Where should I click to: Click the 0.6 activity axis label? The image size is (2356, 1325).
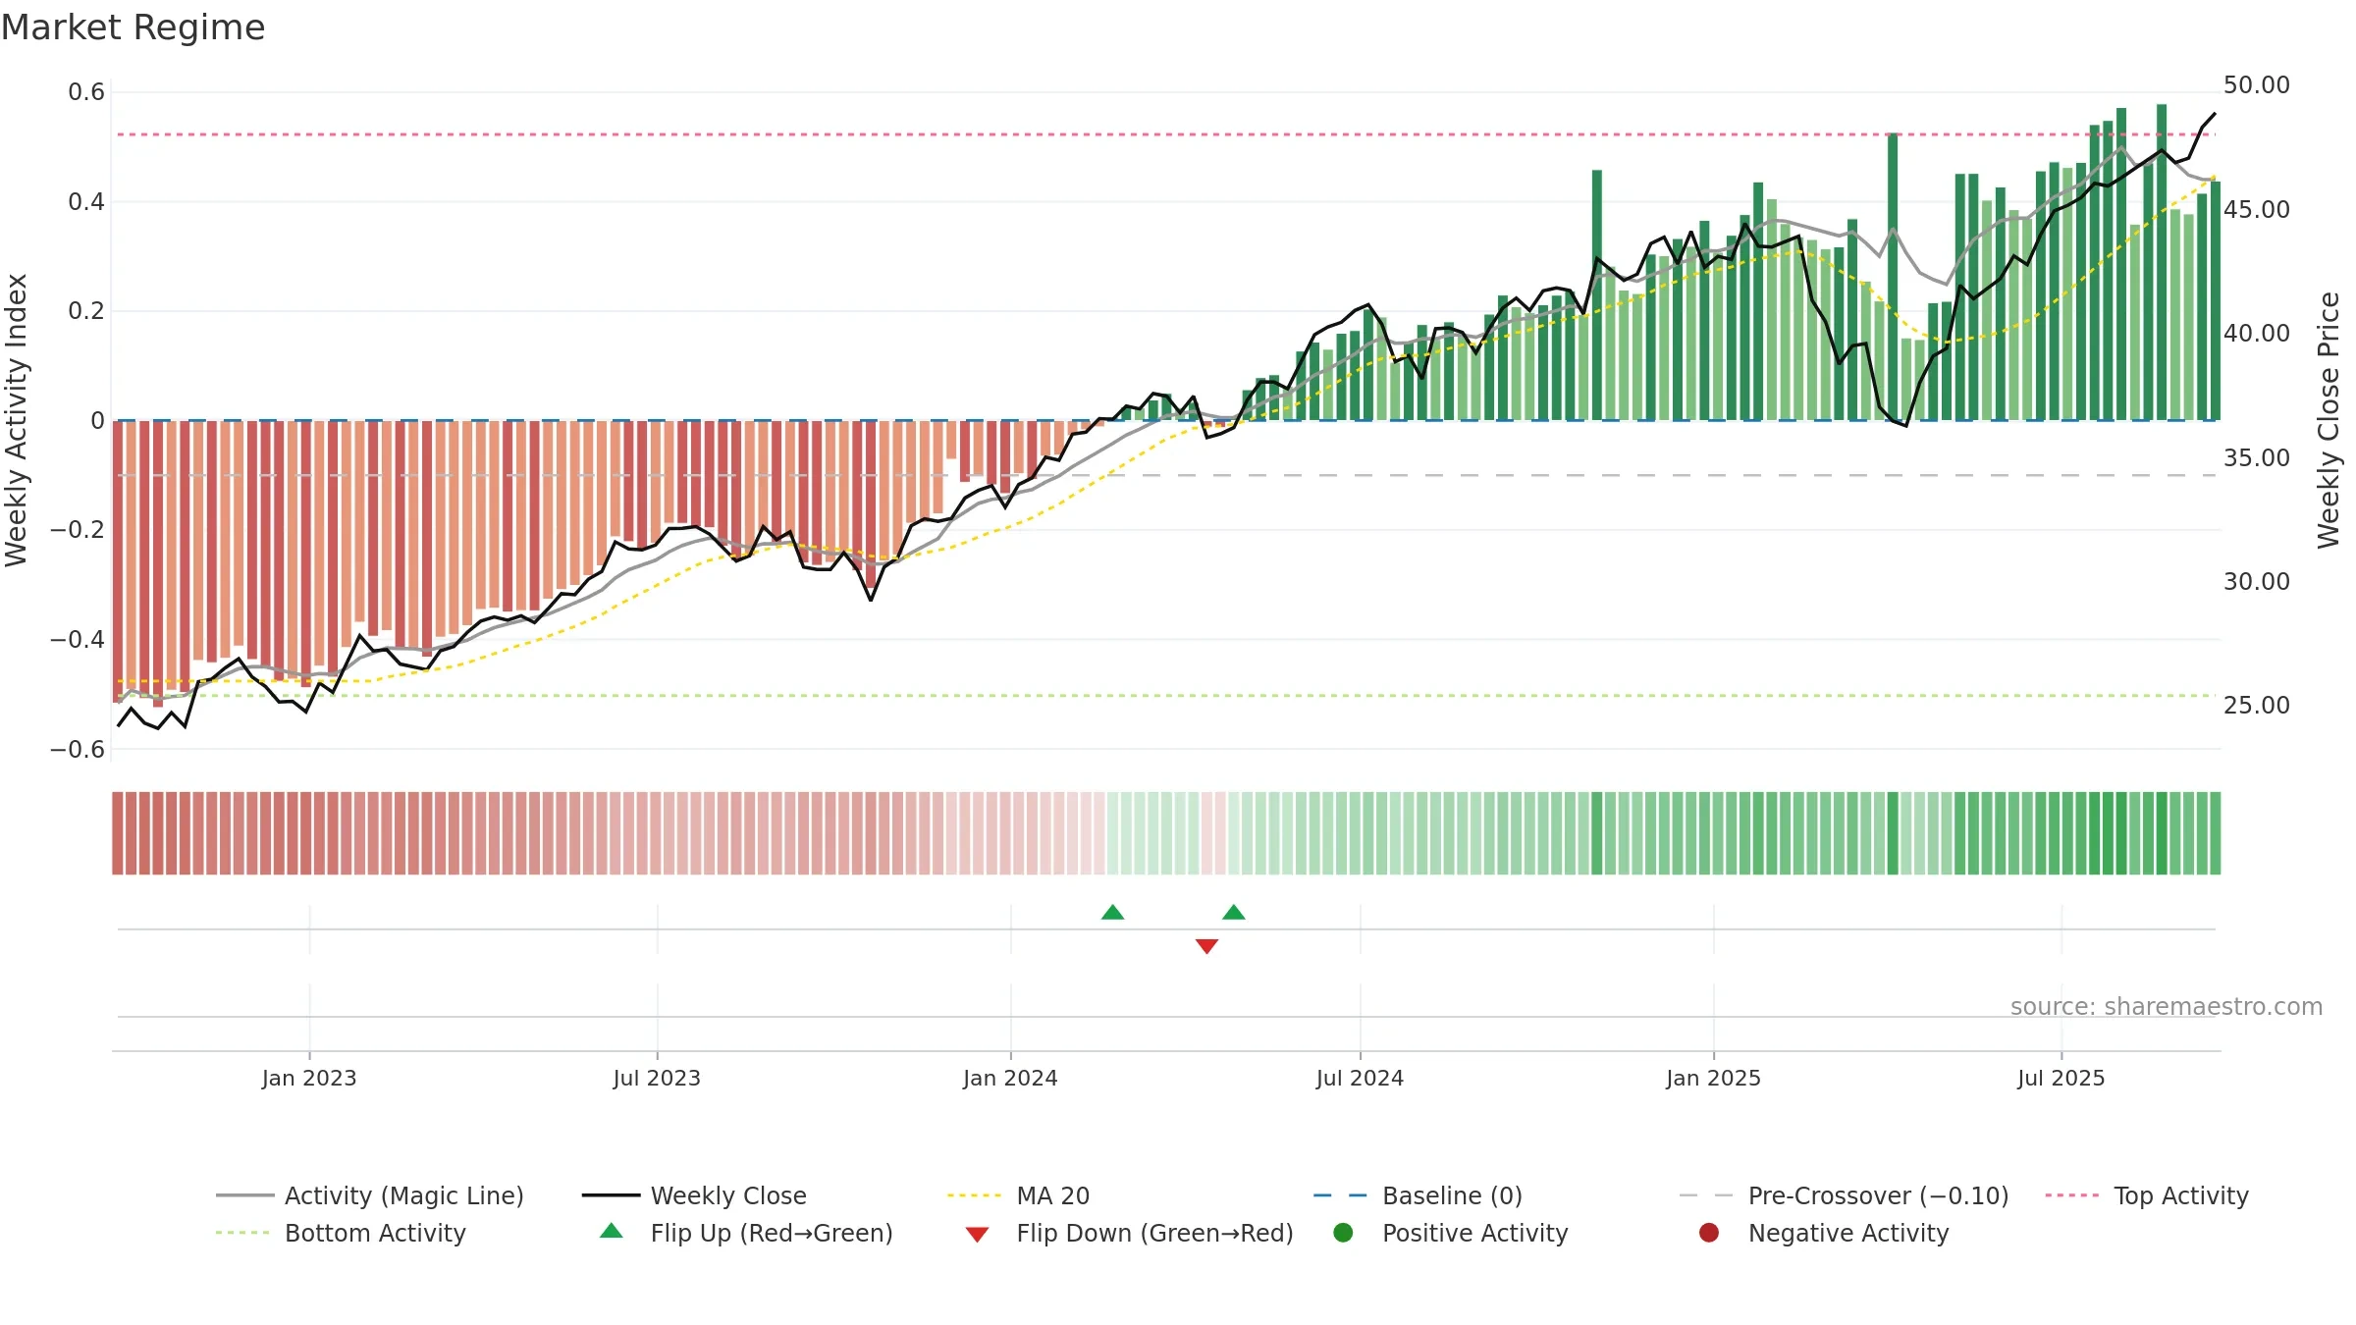pos(86,92)
